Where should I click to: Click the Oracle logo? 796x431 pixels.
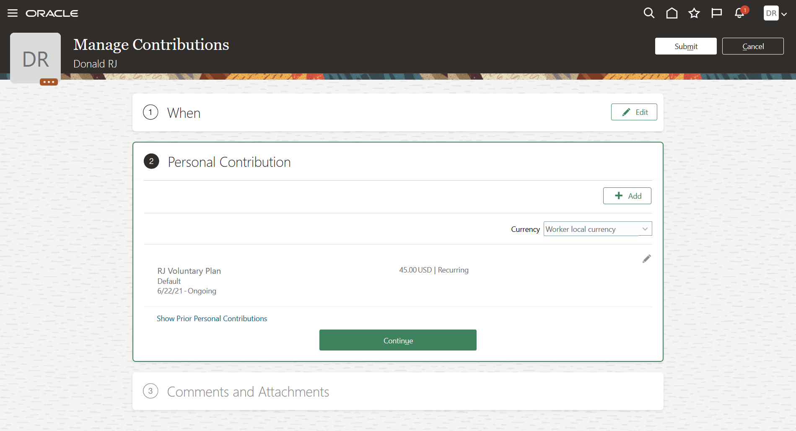[x=52, y=13]
